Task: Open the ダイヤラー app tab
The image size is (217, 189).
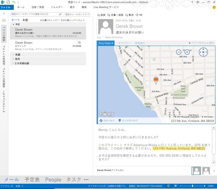Action: coord(124,43)
